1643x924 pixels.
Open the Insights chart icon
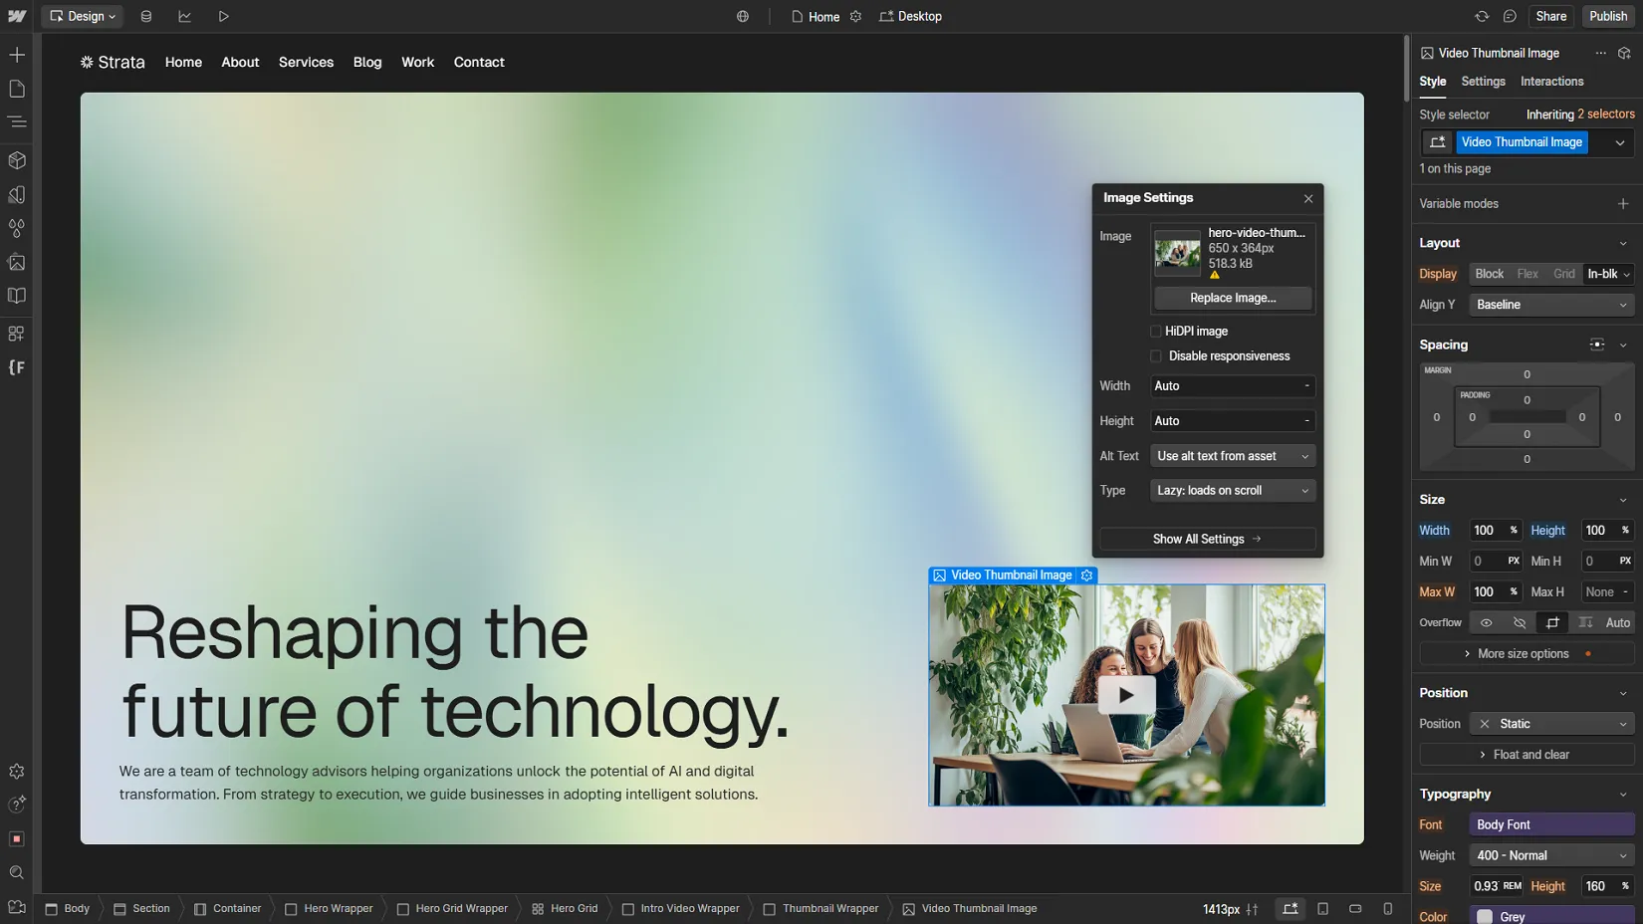[184, 16]
